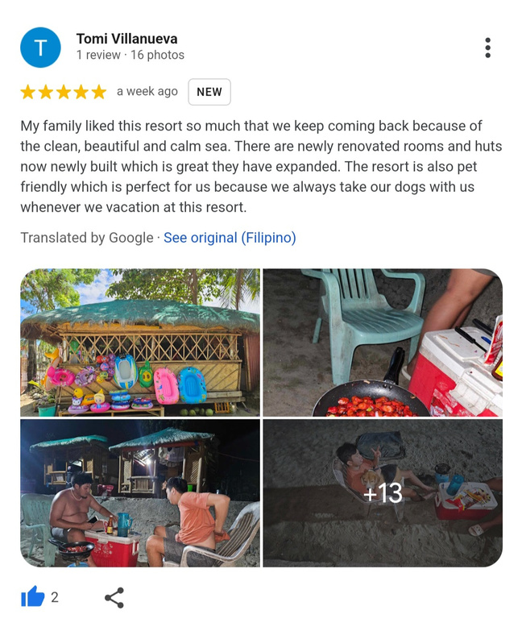The width and height of the screenshot is (522, 627).
Task: Open the hut with inflatable floats photo
Action: click(x=140, y=343)
